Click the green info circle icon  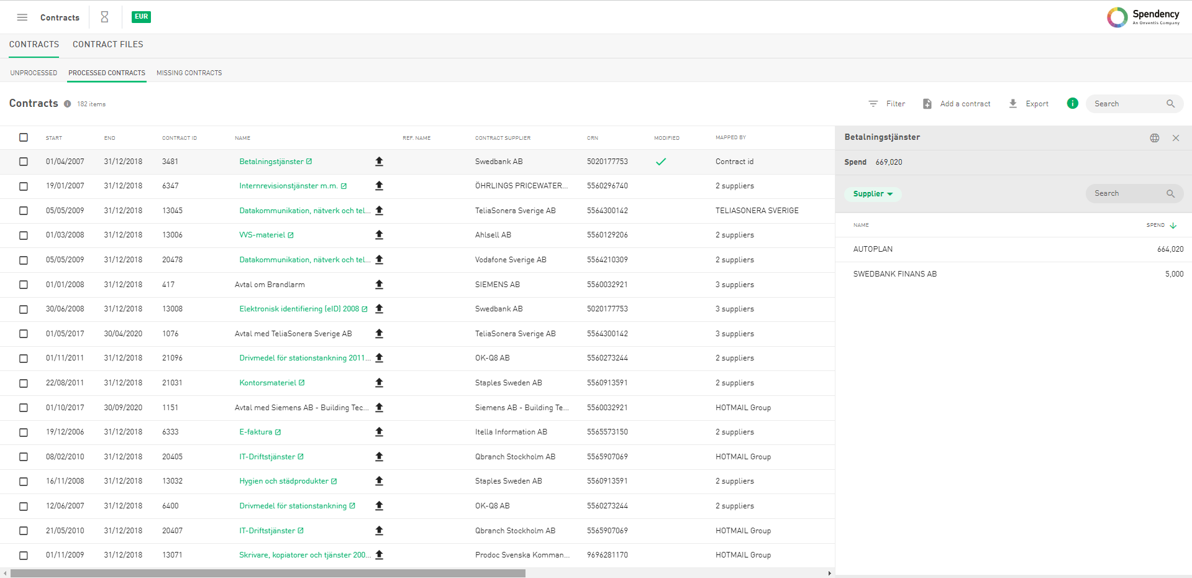(1072, 104)
